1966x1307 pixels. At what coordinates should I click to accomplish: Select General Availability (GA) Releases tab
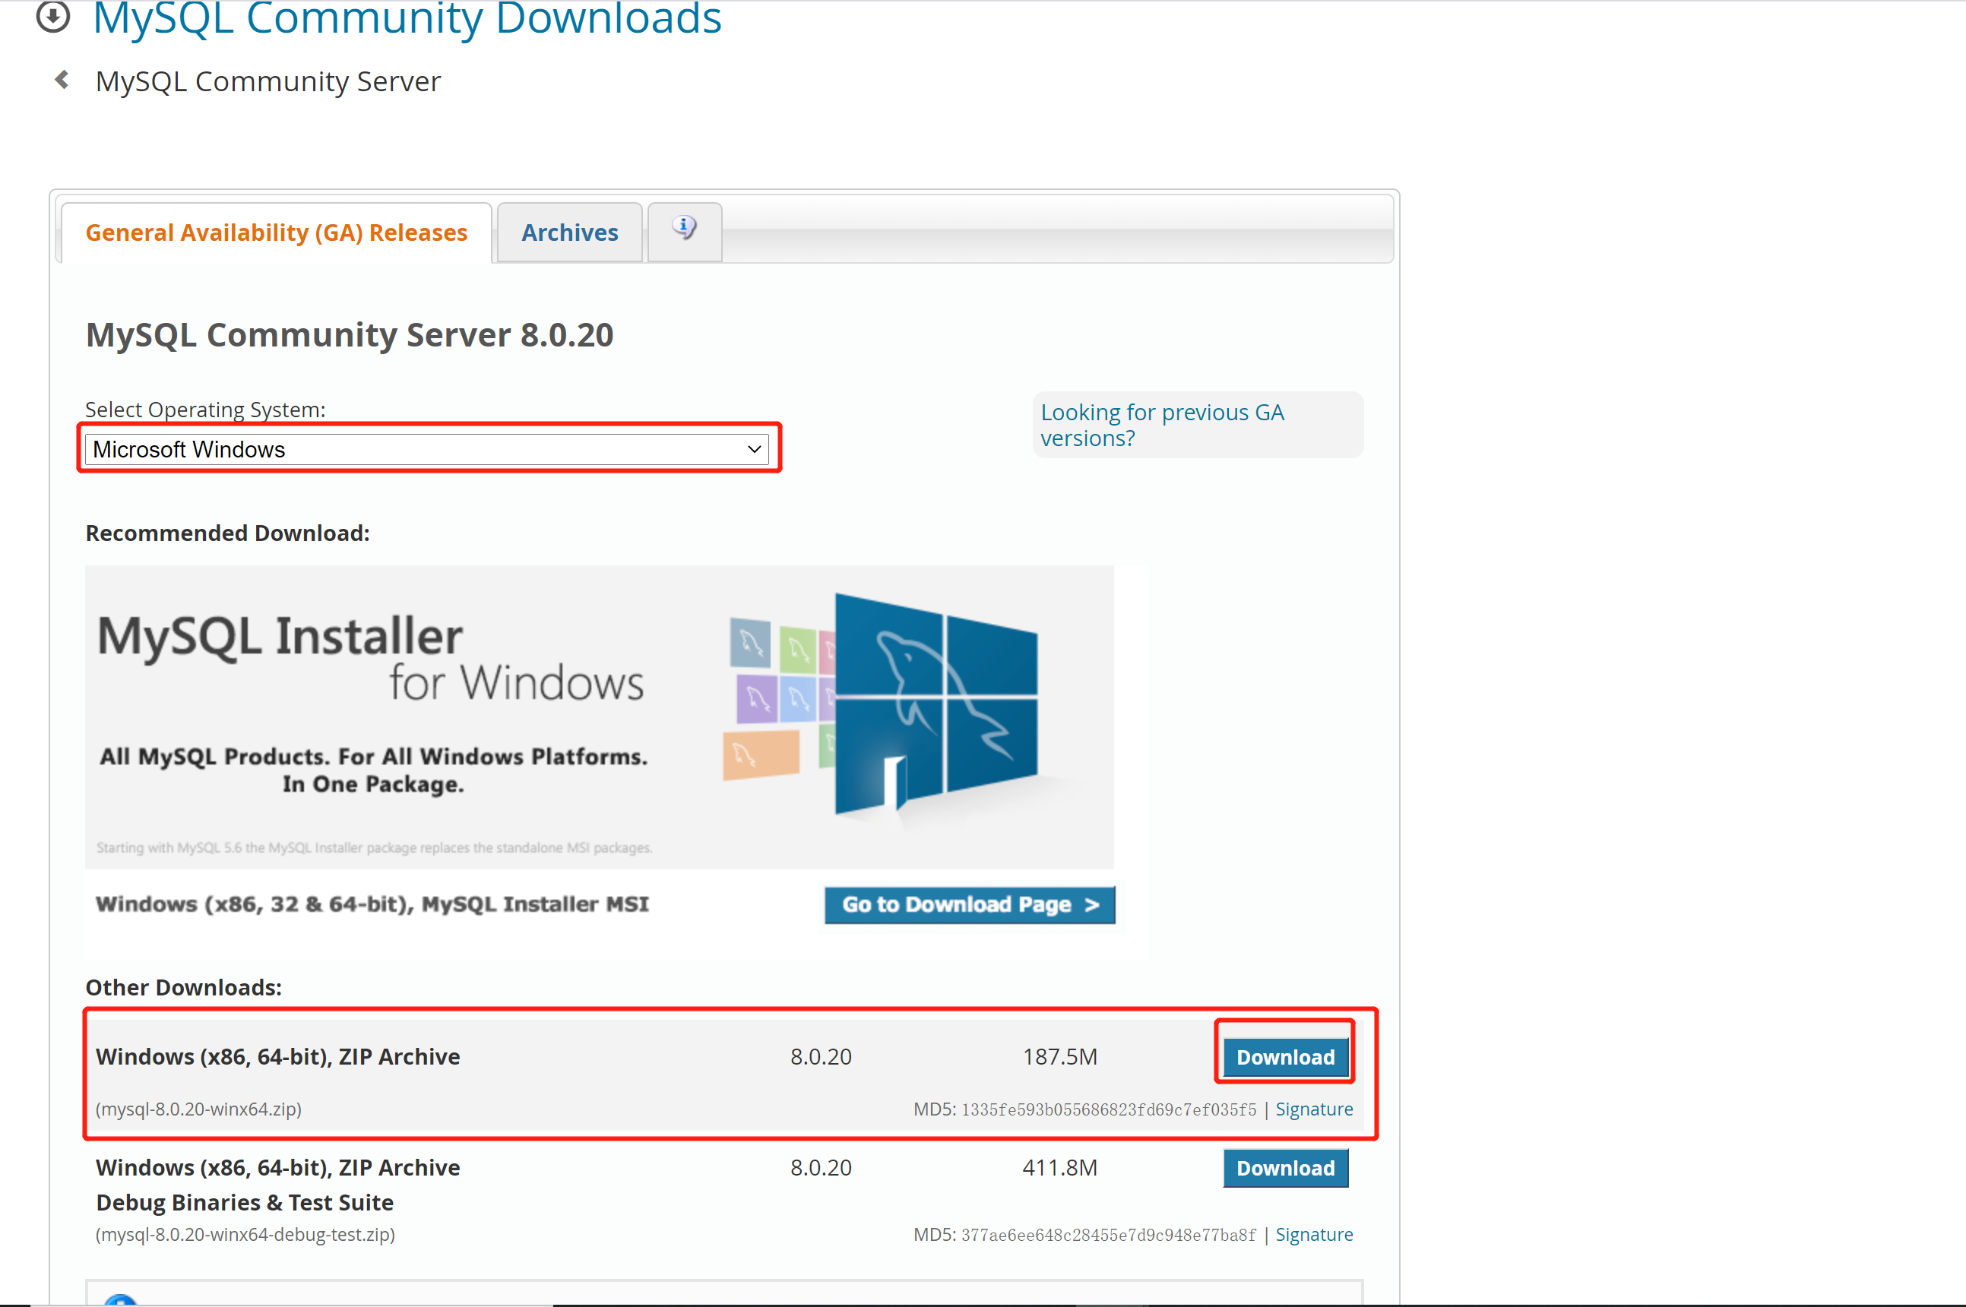276,233
